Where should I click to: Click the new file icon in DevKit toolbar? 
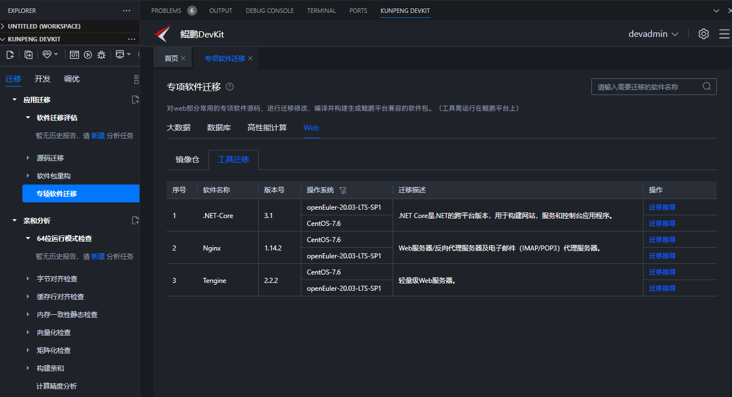[10, 54]
